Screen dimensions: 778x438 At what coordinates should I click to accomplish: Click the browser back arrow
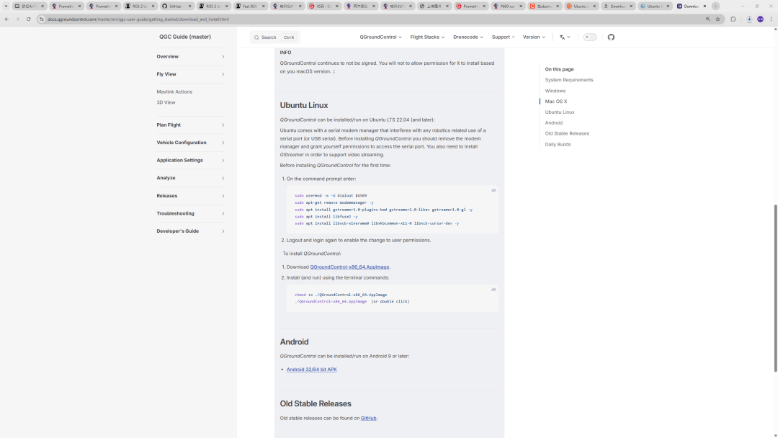pyautogui.click(x=6, y=19)
